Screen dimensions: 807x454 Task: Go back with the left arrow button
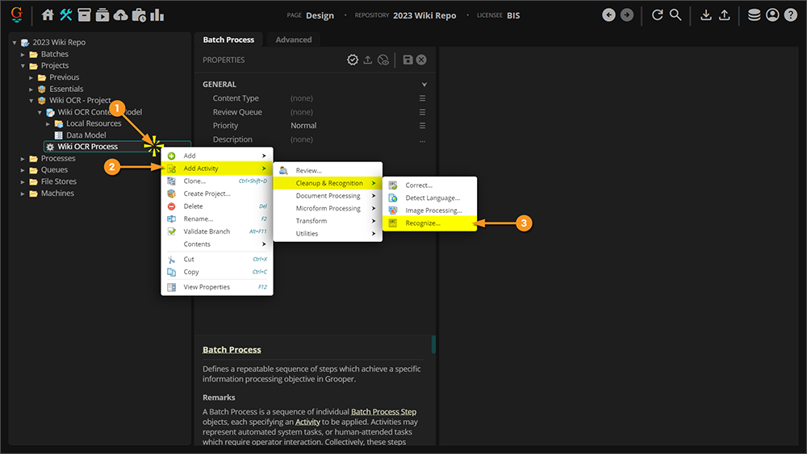(x=608, y=15)
